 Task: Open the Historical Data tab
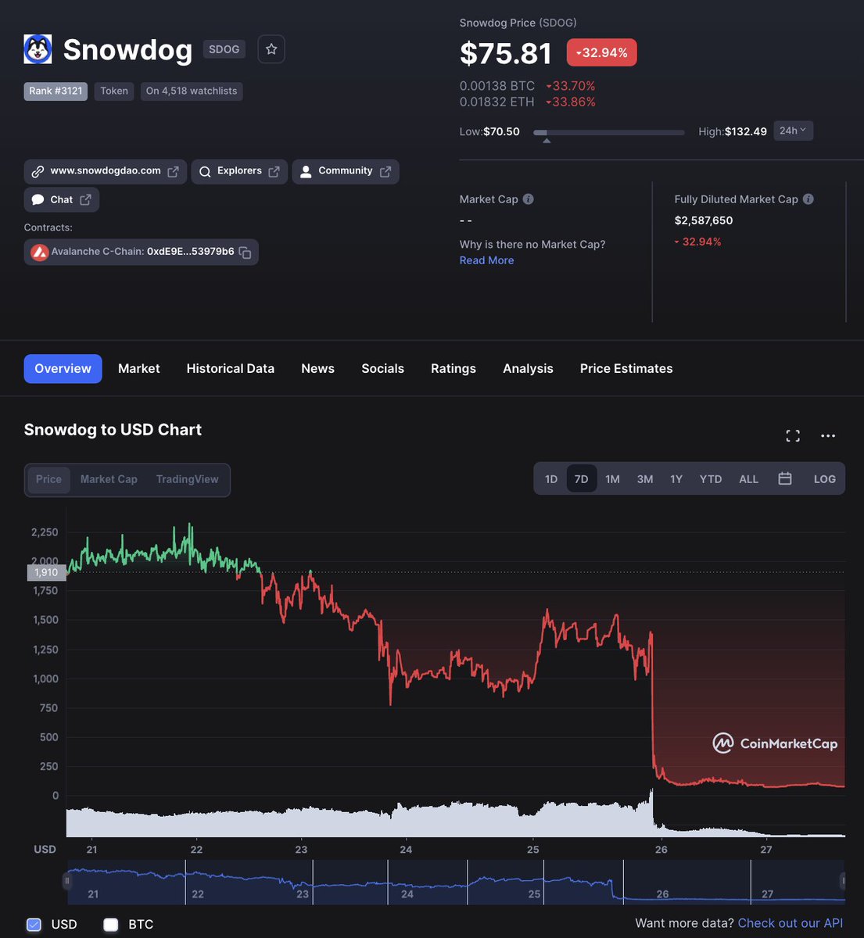click(x=230, y=368)
